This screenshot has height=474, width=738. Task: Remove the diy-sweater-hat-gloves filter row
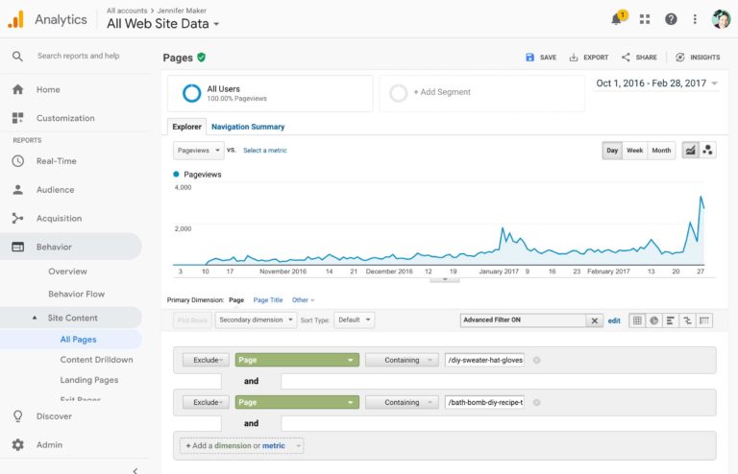tap(536, 360)
